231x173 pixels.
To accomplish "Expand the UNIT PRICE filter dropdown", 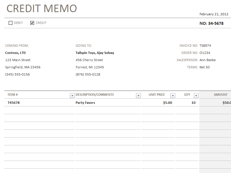I will 173,96.
